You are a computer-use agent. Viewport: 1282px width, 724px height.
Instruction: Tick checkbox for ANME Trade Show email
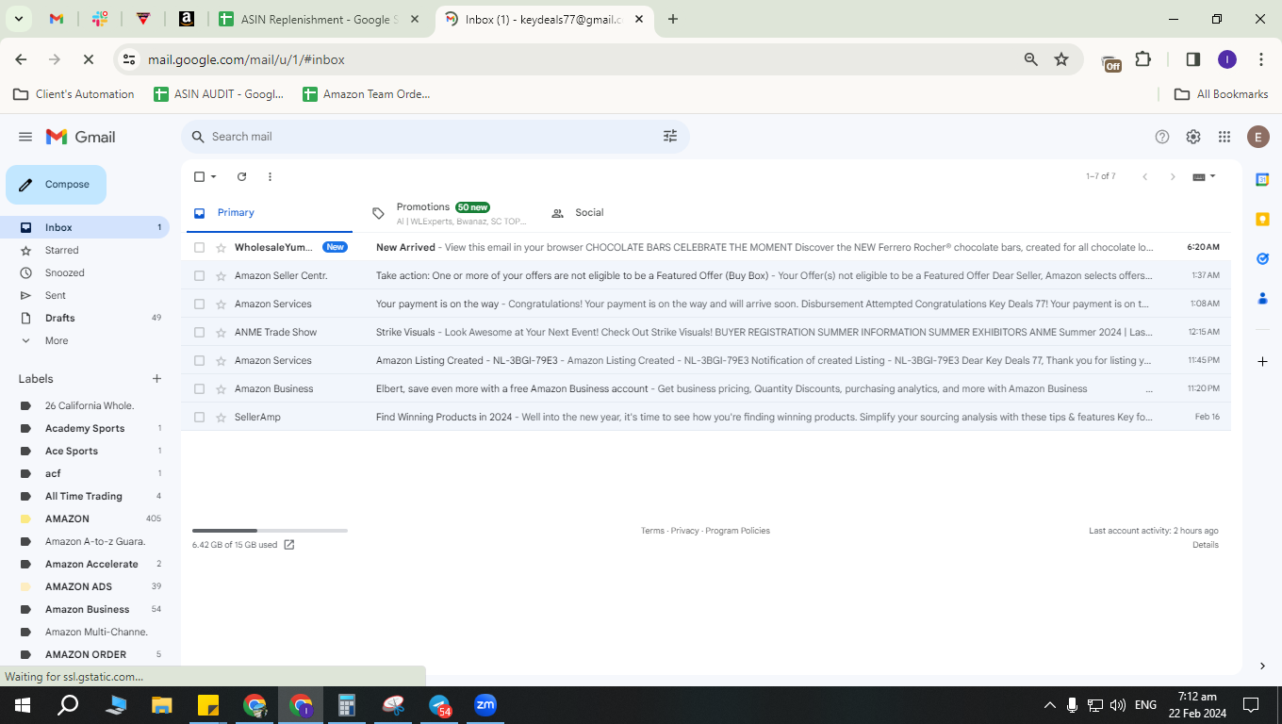pyautogui.click(x=199, y=332)
